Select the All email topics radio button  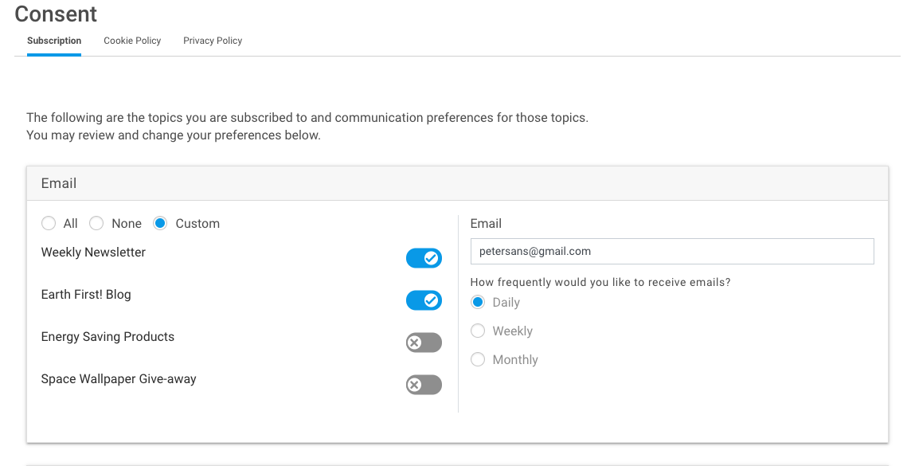[49, 224]
